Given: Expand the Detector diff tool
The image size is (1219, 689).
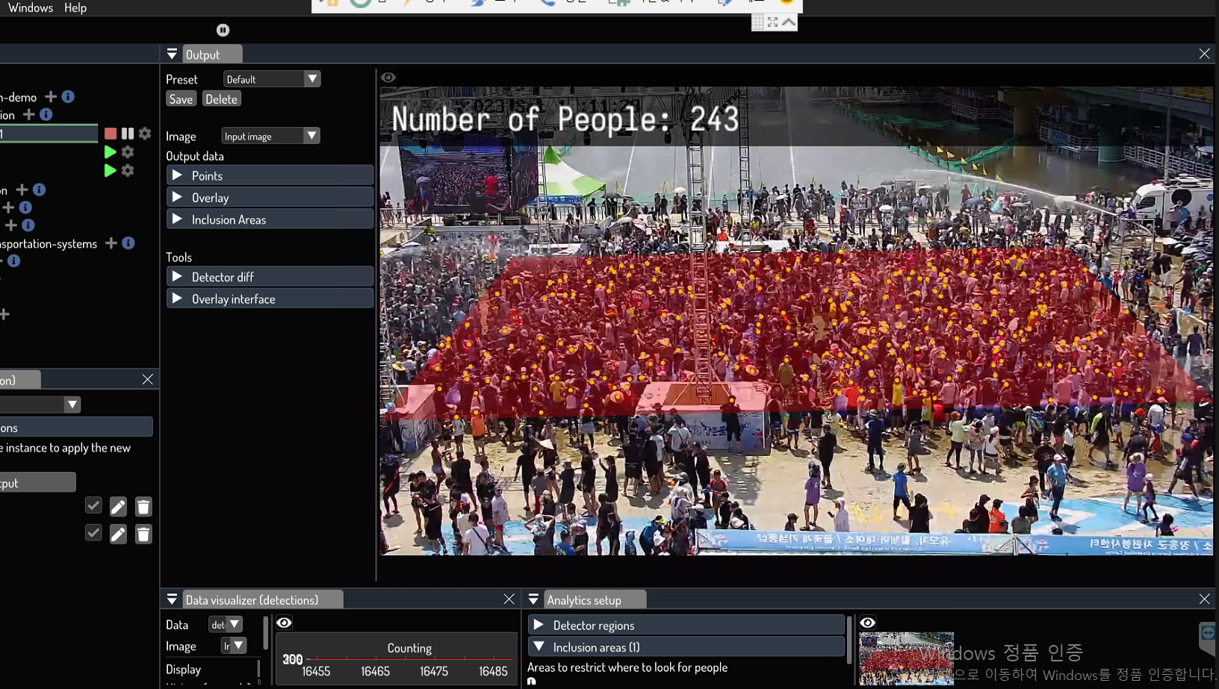Looking at the screenshot, I should [x=270, y=277].
